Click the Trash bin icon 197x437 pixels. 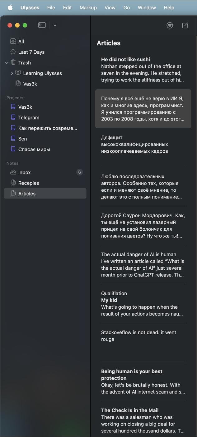click(13, 62)
